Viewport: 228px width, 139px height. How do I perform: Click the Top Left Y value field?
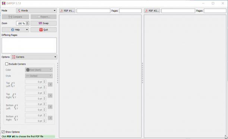pyautogui.click(x=36, y=87)
